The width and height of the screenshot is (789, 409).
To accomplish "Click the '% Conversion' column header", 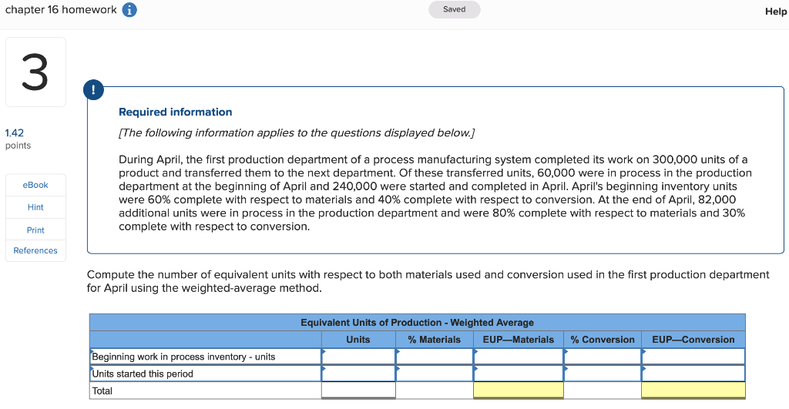I will pyautogui.click(x=603, y=340).
